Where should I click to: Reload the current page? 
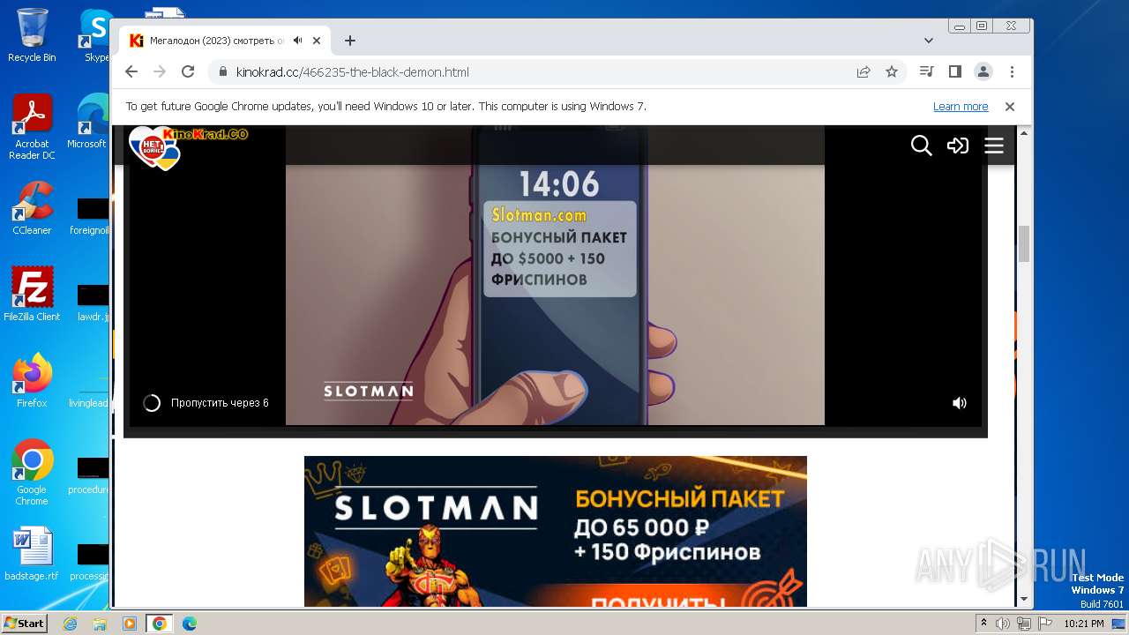point(188,72)
